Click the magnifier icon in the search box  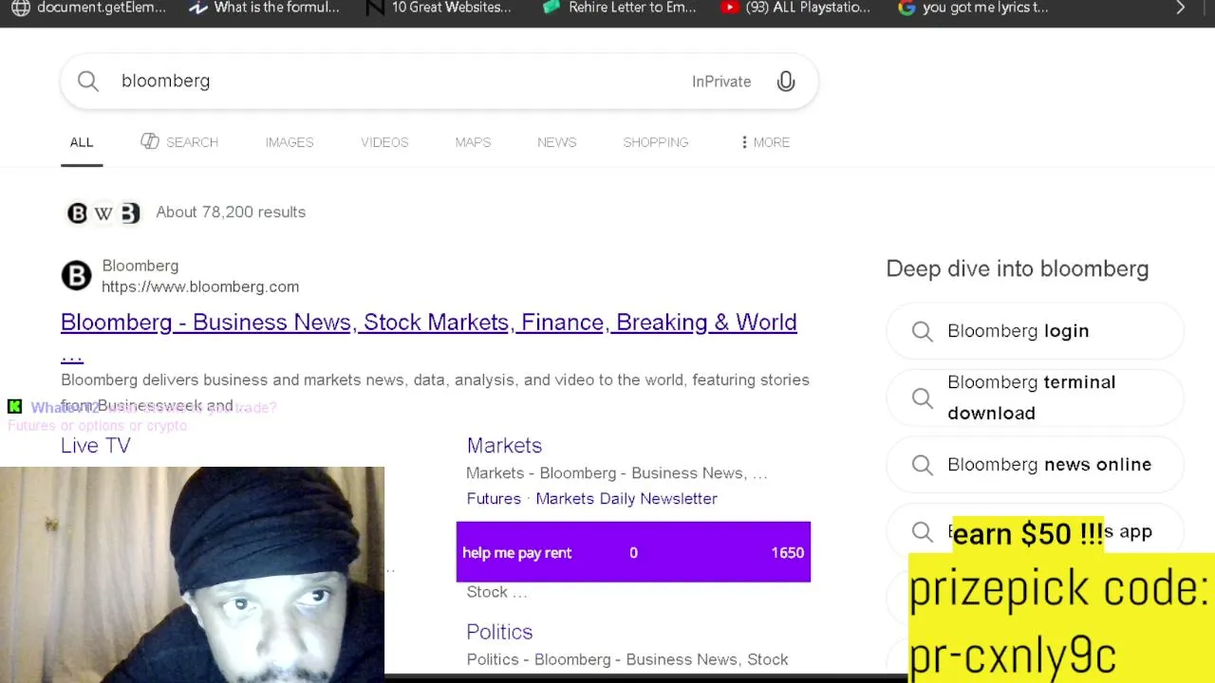(87, 82)
